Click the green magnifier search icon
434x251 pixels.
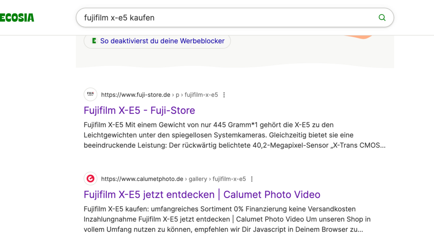(x=382, y=18)
